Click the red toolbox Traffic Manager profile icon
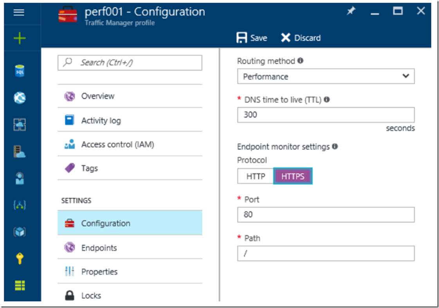The image size is (439, 308). tap(68, 14)
